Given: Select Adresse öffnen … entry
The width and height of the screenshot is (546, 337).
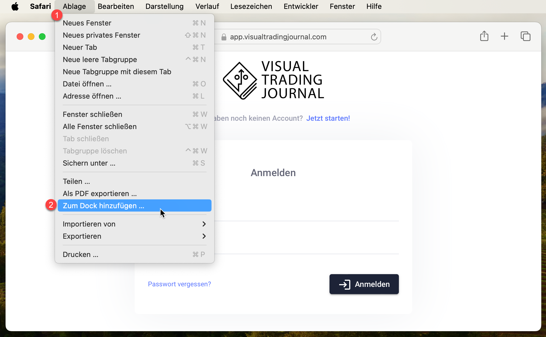Looking at the screenshot, I should [135, 96].
